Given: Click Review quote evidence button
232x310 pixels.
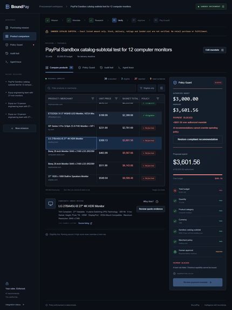Looking at the screenshot, I should [x=151, y=209].
